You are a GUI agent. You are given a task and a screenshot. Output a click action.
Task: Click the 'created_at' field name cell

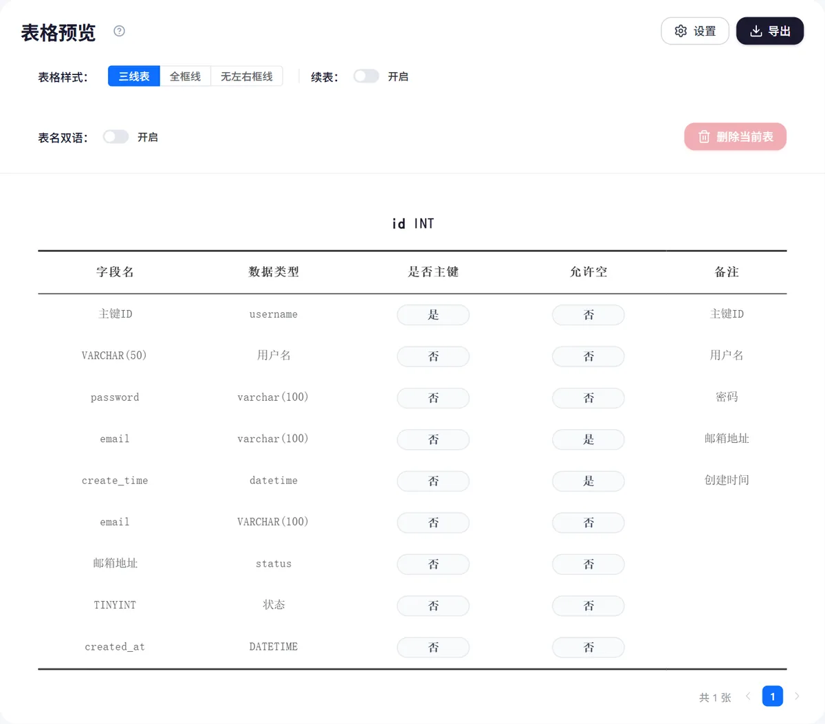point(115,647)
